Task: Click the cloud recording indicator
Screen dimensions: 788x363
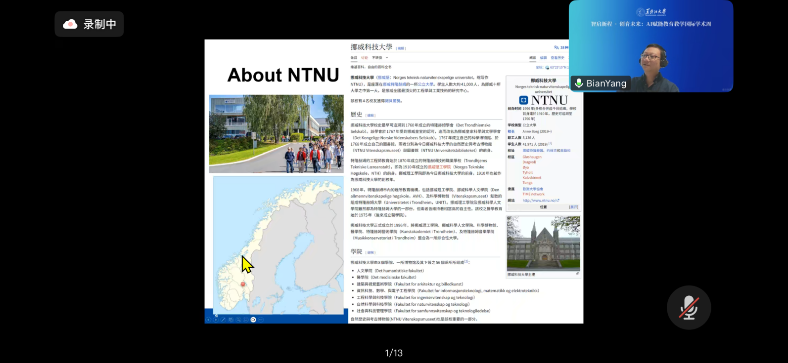Action: 89,24
